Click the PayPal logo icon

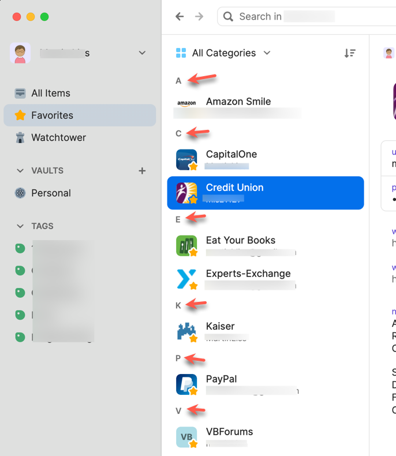point(186,384)
